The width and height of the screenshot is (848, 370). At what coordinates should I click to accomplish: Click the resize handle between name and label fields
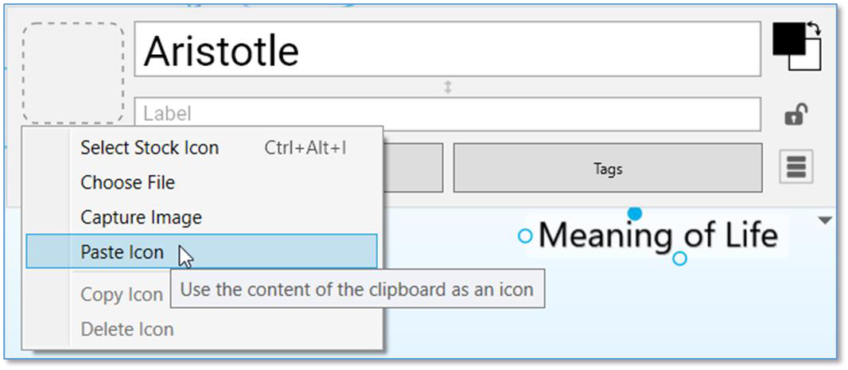tap(448, 87)
